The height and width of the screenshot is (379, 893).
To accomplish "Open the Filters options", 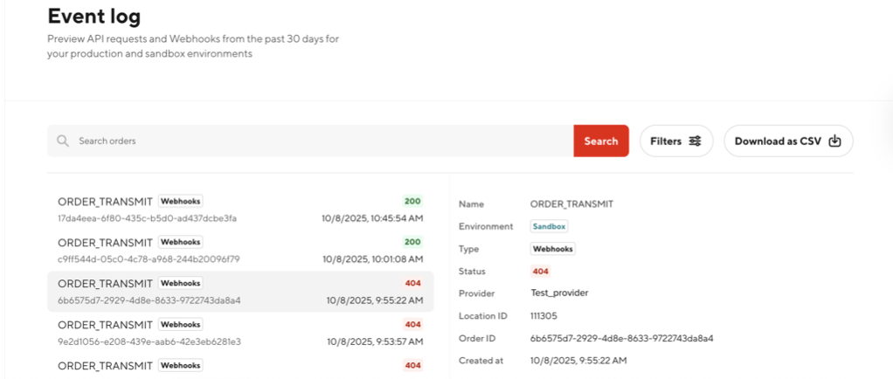I will (x=675, y=141).
